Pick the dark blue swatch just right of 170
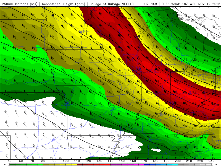 (147, 165)
